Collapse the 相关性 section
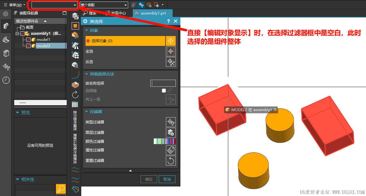The width and height of the screenshot is (366, 196). point(18,179)
